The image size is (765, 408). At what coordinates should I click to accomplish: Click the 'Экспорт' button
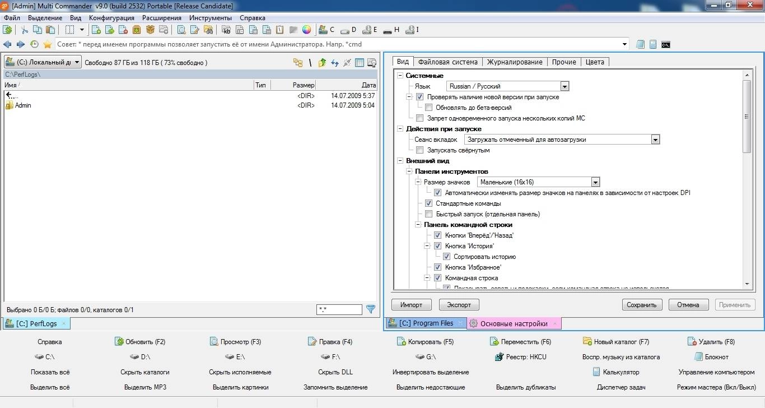(459, 305)
